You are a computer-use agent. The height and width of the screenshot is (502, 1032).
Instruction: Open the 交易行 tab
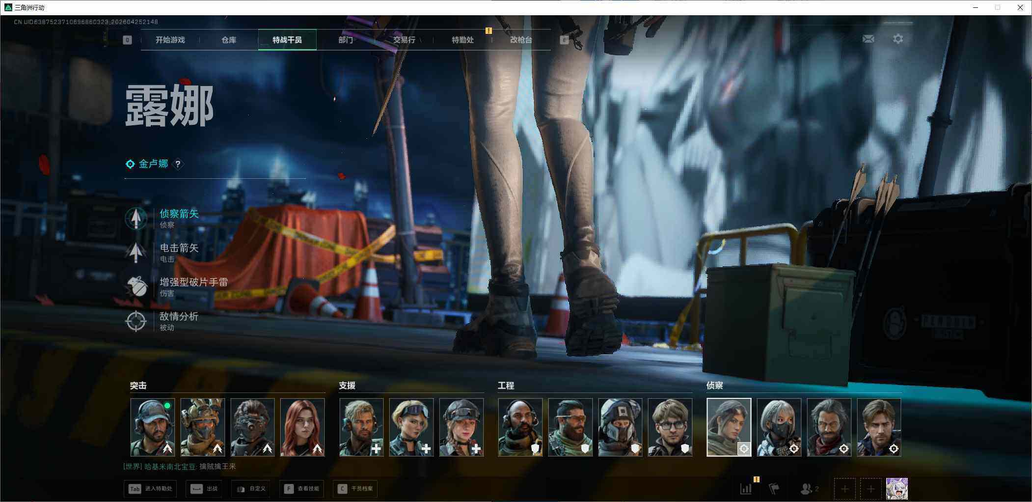[x=404, y=40]
